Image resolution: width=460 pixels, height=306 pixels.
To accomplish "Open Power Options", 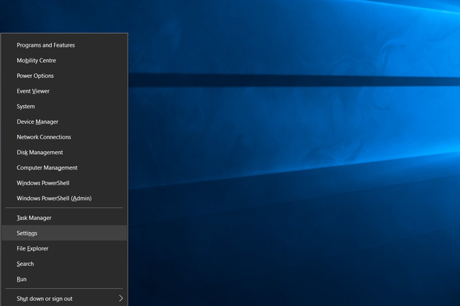I will [65, 76].
